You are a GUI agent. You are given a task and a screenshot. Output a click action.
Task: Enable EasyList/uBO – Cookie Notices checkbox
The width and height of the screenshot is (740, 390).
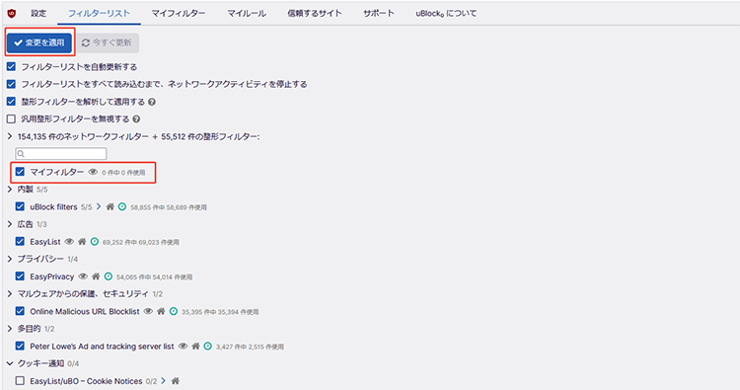[x=20, y=381]
